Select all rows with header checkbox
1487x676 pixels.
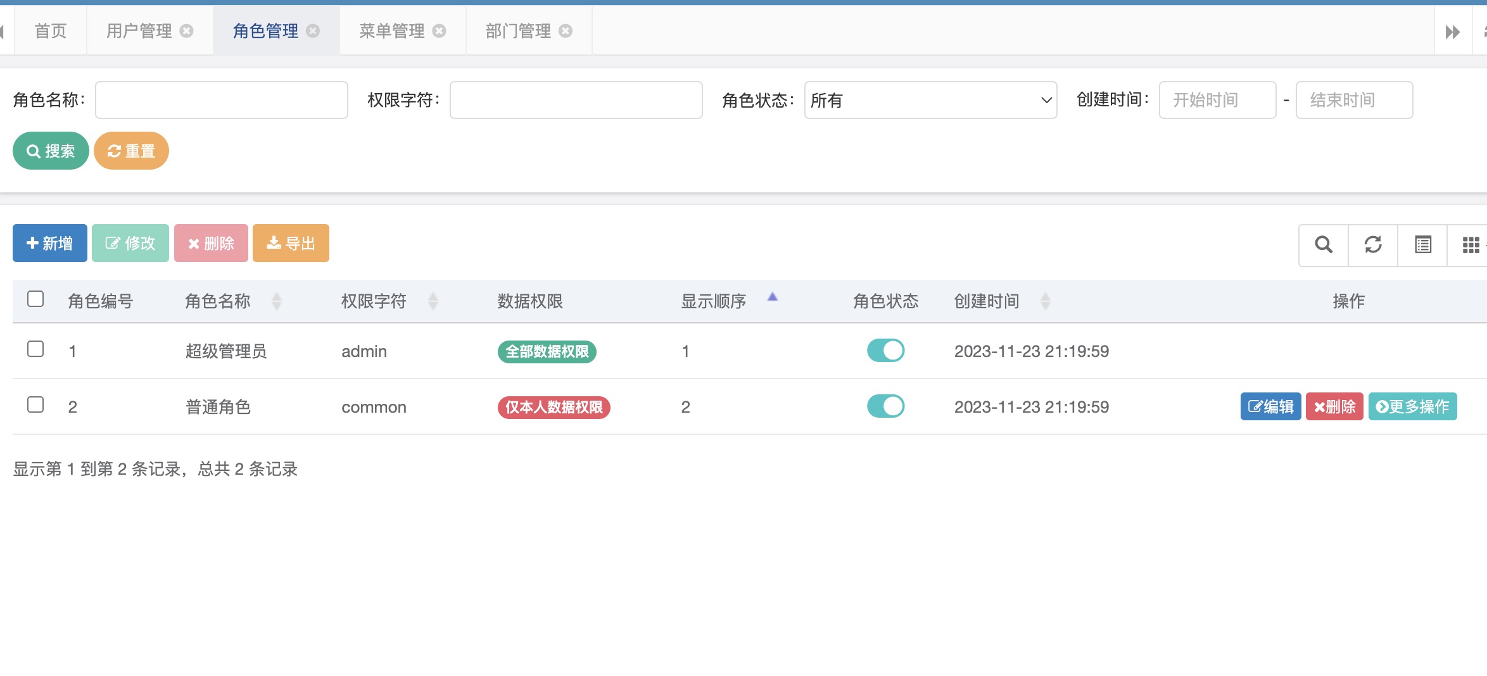pyautogui.click(x=35, y=299)
